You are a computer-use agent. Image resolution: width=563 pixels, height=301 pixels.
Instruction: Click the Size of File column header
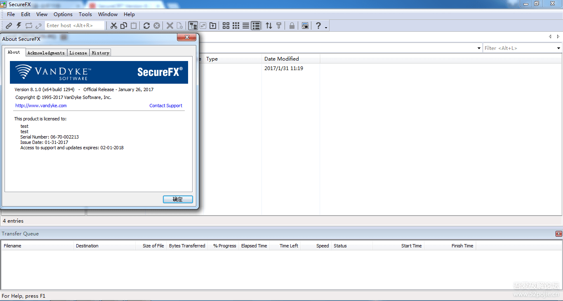151,246
